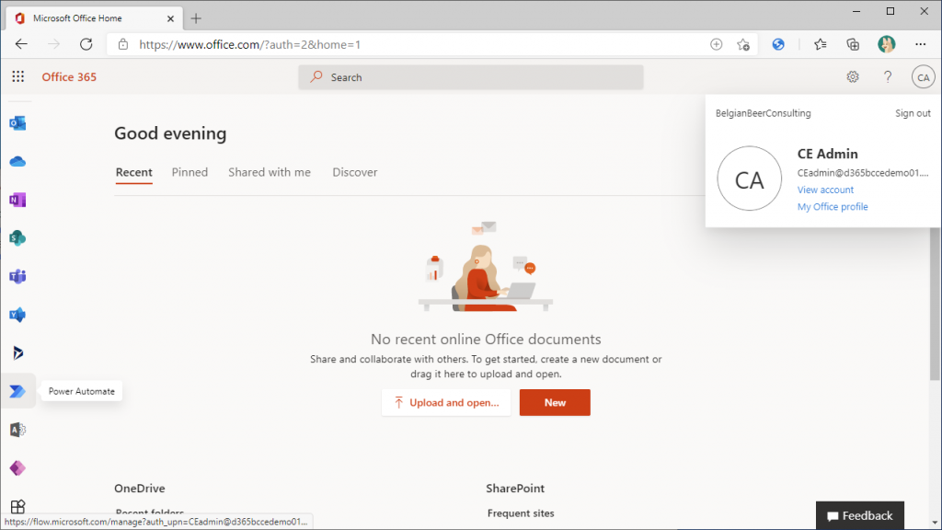Image resolution: width=942 pixels, height=530 pixels.
Task: Open the Discover tab
Action: click(355, 172)
